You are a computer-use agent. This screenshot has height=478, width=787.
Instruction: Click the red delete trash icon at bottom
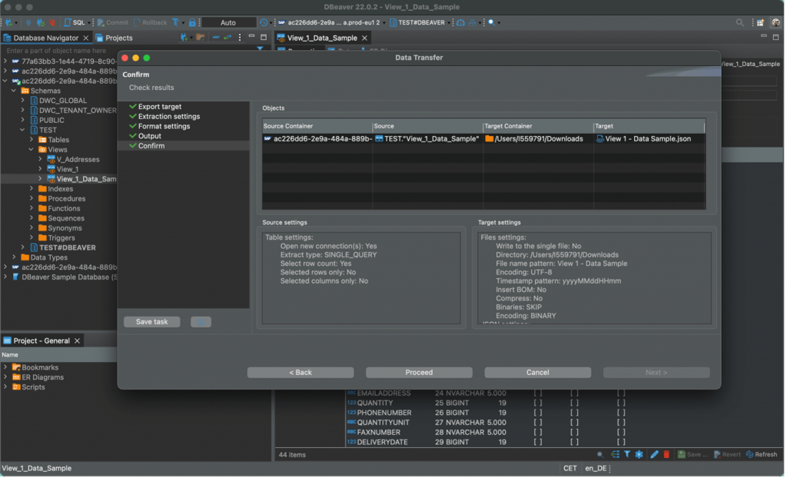[x=666, y=454]
